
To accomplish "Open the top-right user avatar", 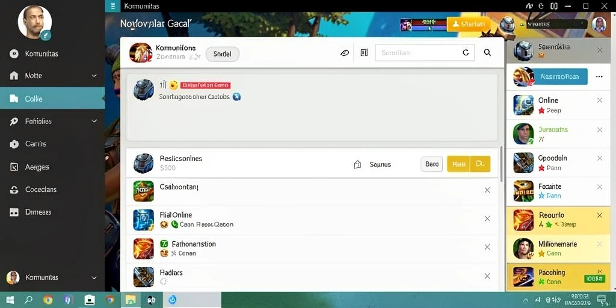I will click(599, 24).
